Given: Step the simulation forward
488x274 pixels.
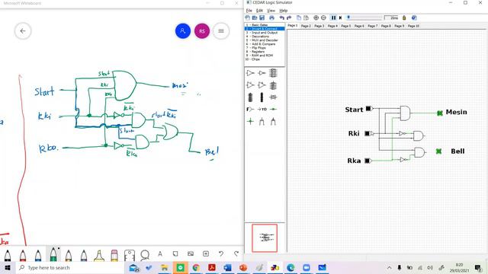Looking at the screenshot, I should 341,18.
